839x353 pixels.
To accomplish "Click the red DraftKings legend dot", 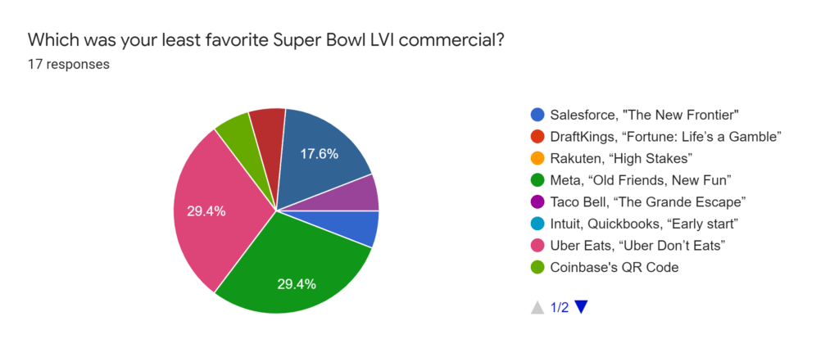I will [x=537, y=137].
